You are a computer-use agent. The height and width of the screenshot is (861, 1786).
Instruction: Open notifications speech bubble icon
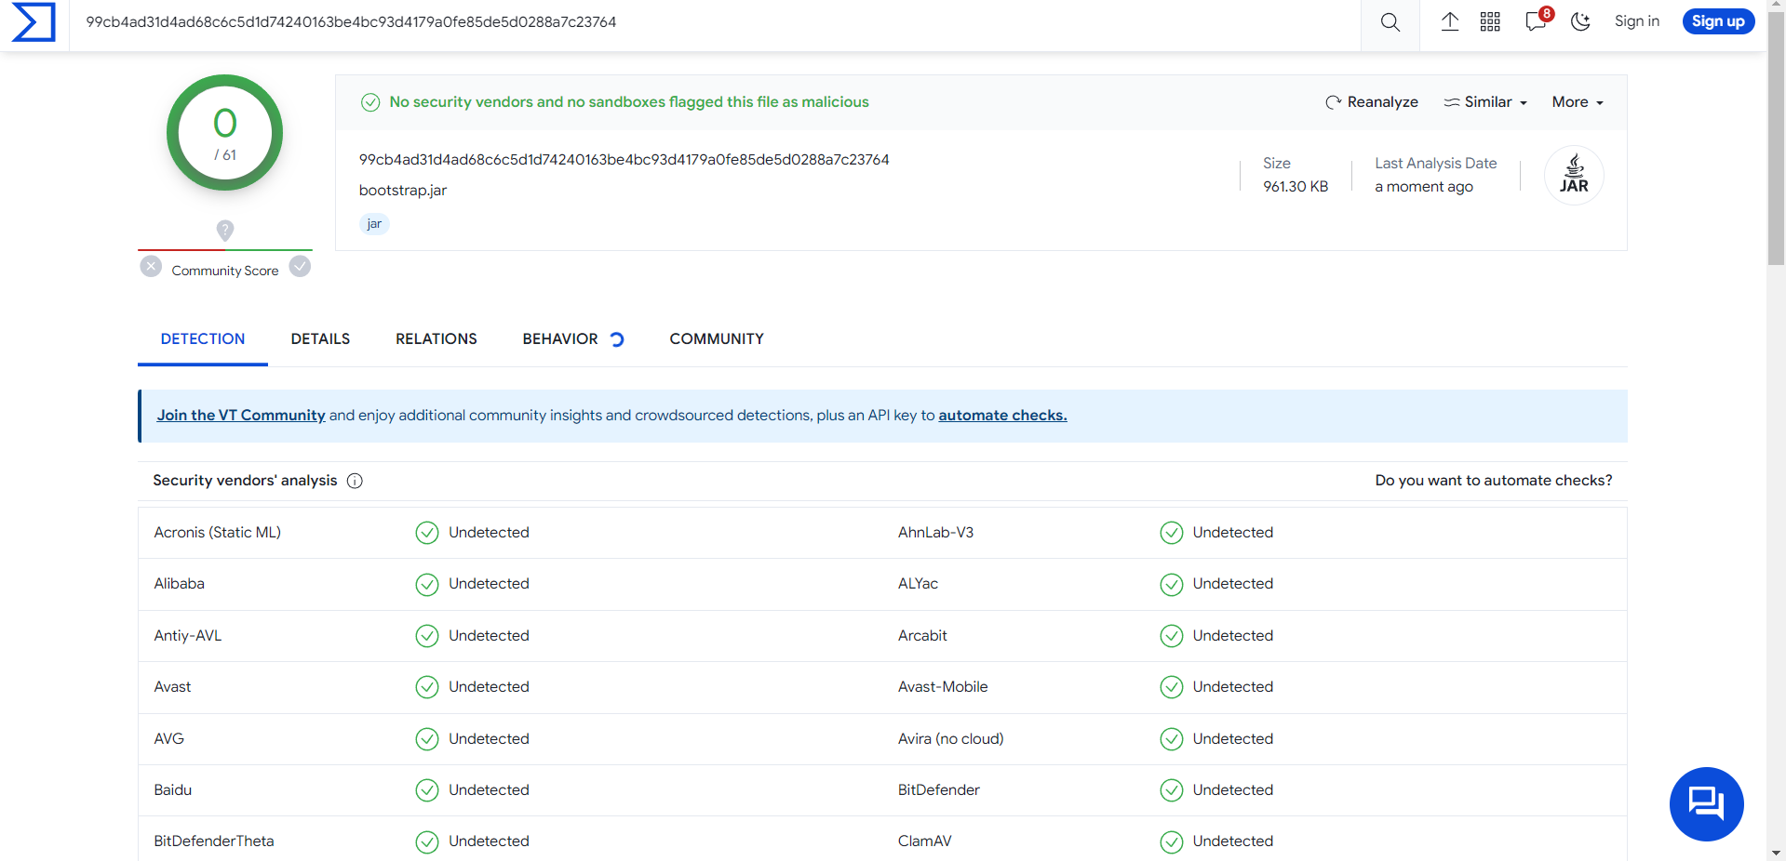(x=1536, y=22)
